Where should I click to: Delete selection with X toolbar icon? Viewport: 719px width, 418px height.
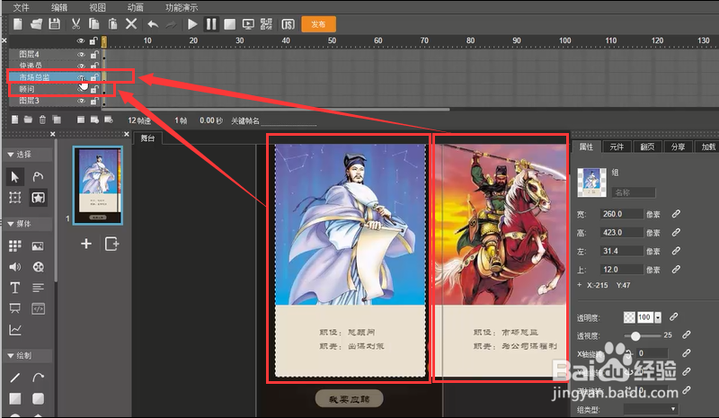131,24
